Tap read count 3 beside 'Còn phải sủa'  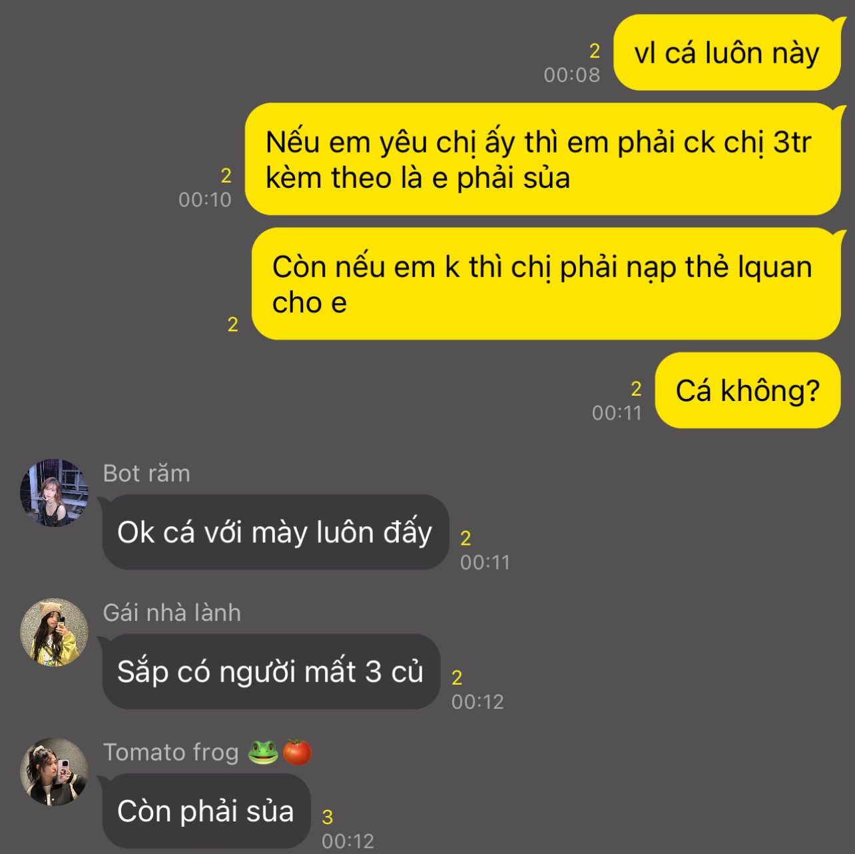coord(328,817)
